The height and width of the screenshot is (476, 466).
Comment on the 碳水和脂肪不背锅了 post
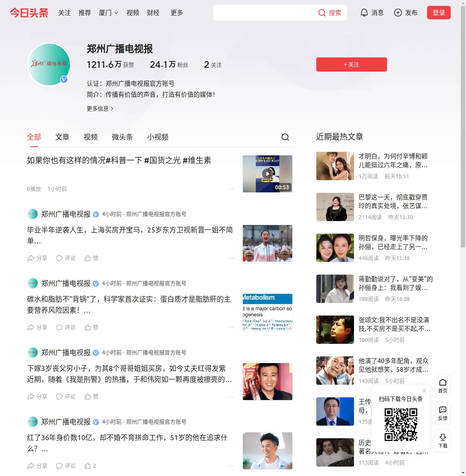[66, 327]
